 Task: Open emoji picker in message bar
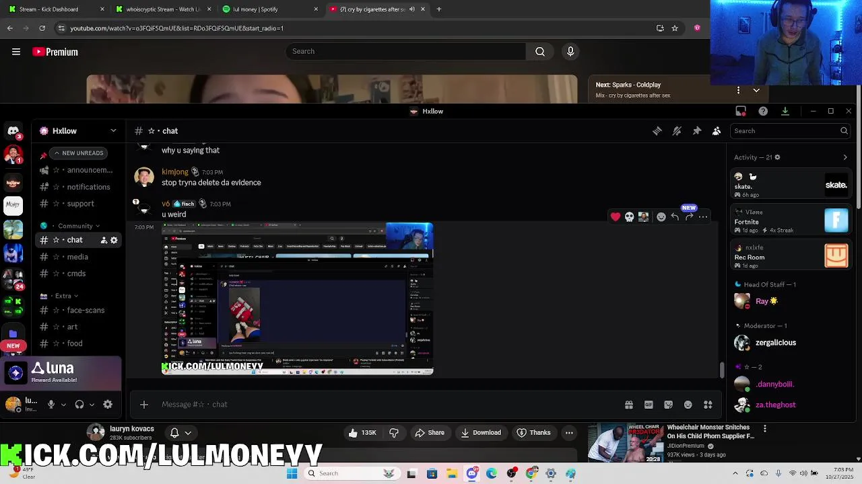[x=688, y=405]
